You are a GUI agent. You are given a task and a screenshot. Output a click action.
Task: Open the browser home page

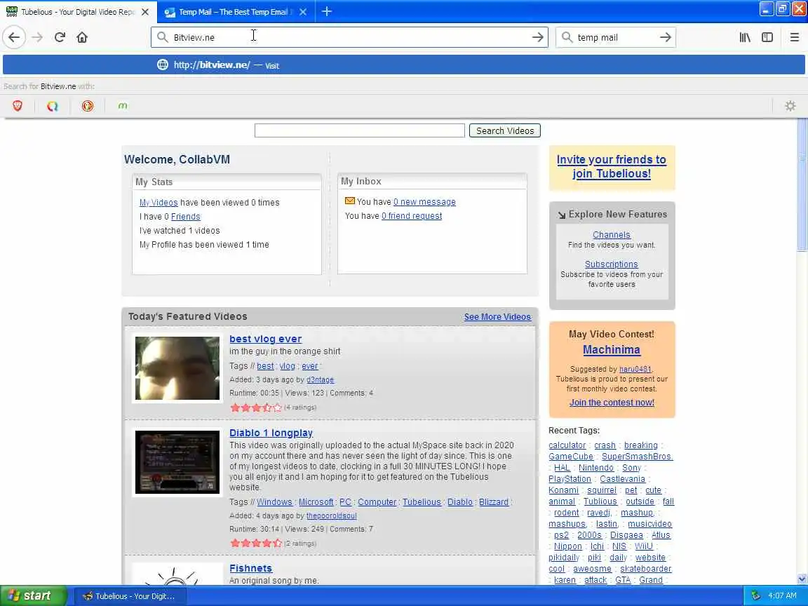82,37
